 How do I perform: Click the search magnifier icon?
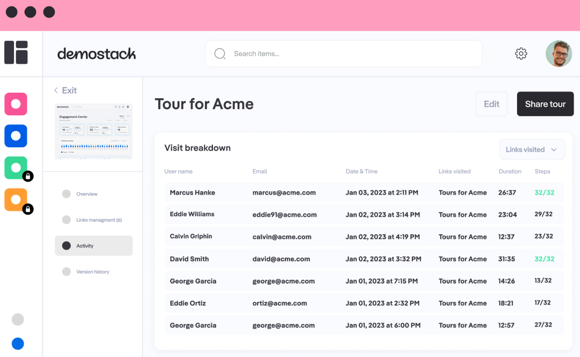pos(220,53)
